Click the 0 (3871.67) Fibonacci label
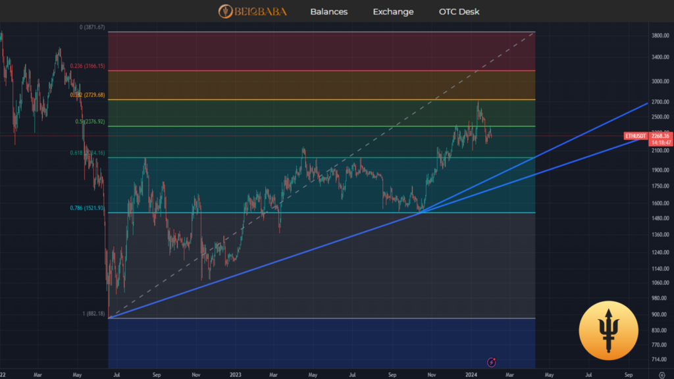The image size is (674, 379). (92, 28)
